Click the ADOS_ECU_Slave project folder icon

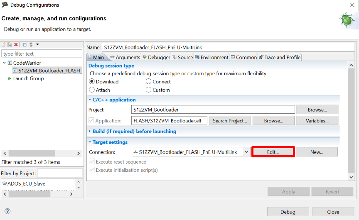[x=5, y=183]
